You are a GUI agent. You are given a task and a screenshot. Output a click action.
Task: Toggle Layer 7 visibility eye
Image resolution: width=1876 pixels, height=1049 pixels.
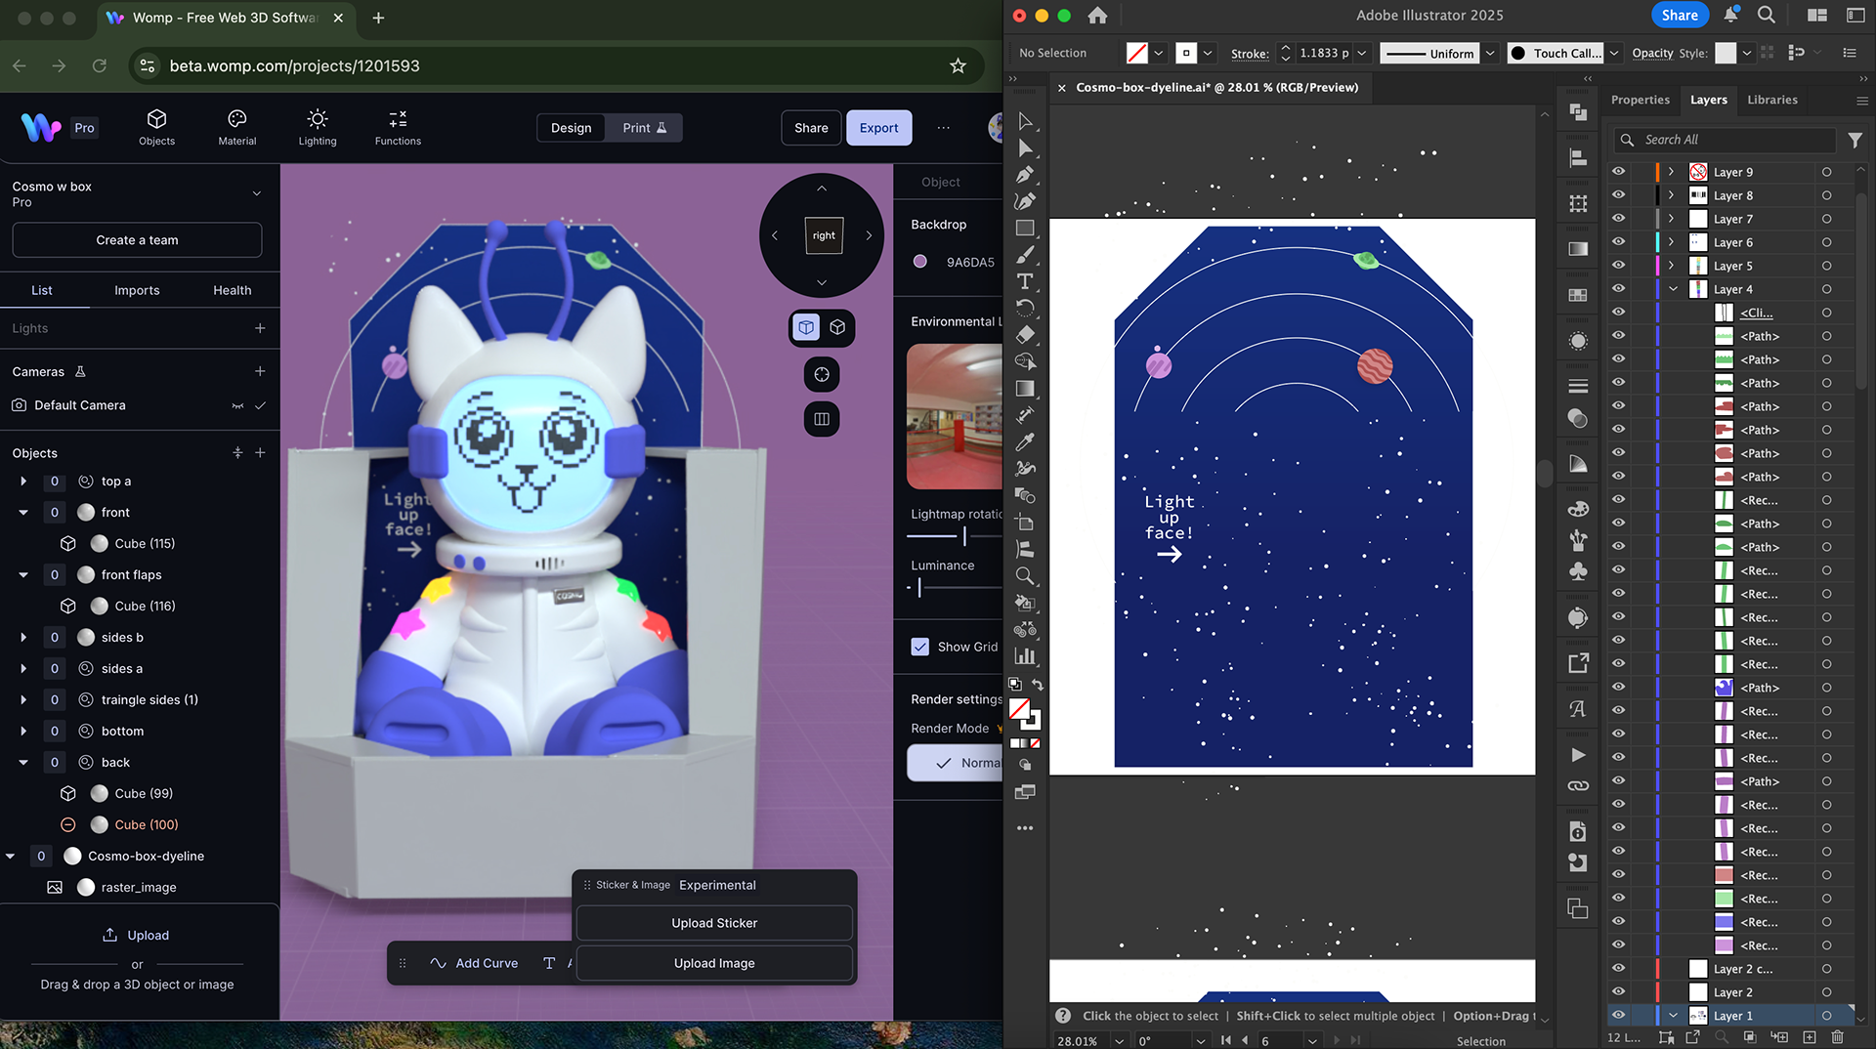click(x=1618, y=218)
